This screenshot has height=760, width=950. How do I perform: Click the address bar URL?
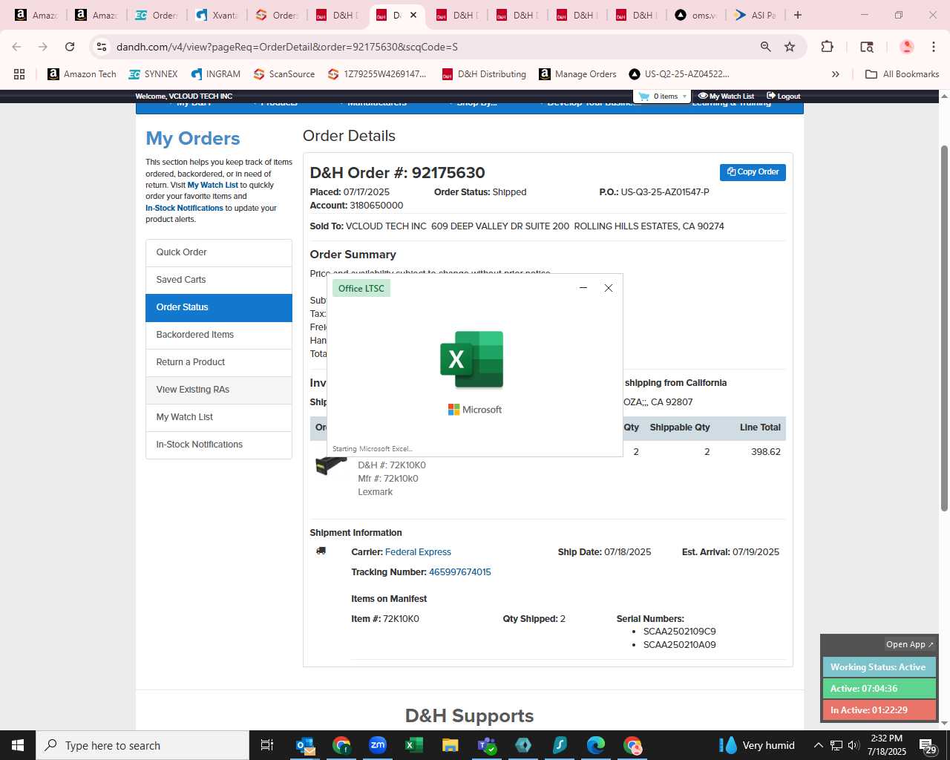coord(286,47)
